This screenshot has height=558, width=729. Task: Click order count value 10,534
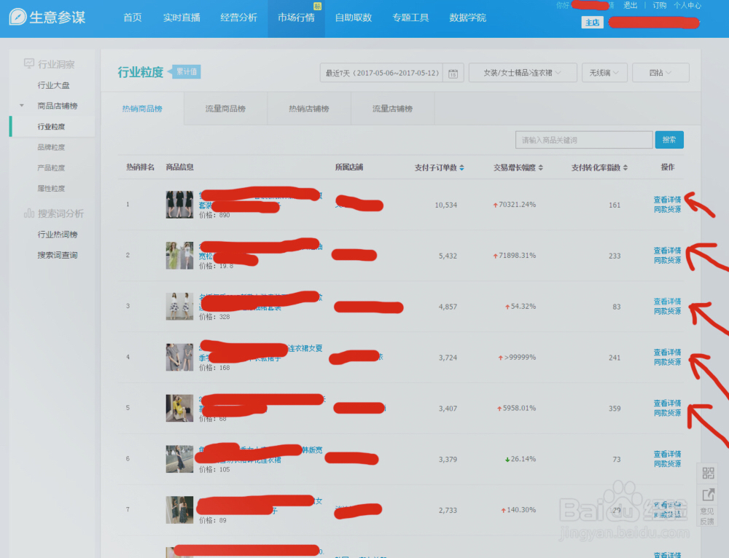click(x=446, y=205)
